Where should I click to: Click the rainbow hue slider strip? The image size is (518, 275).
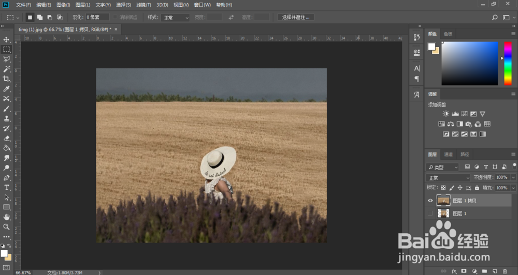coord(508,63)
